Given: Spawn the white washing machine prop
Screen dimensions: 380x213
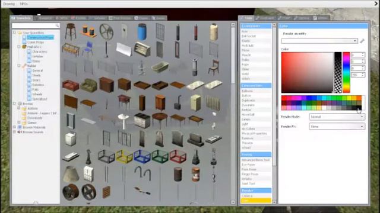Looking at the screenshot, I should [71, 139].
